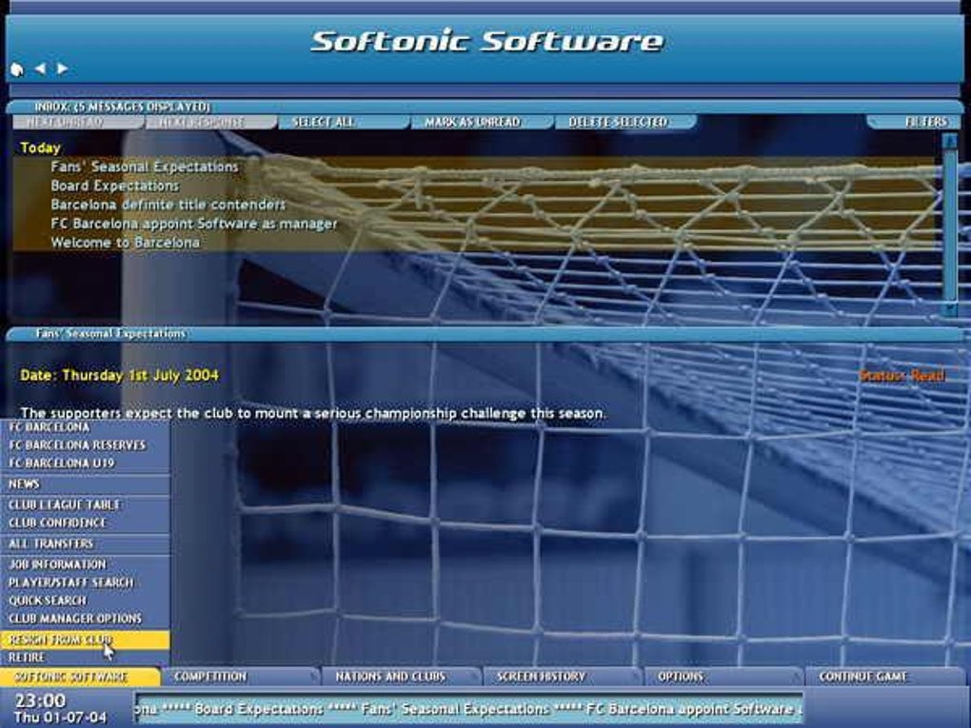The height and width of the screenshot is (728, 971).
Task: Open Quick Search
Action: click(x=85, y=600)
